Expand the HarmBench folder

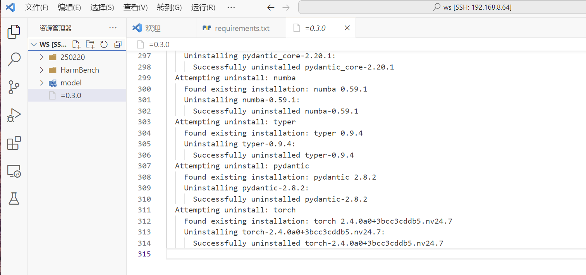tap(79, 70)
